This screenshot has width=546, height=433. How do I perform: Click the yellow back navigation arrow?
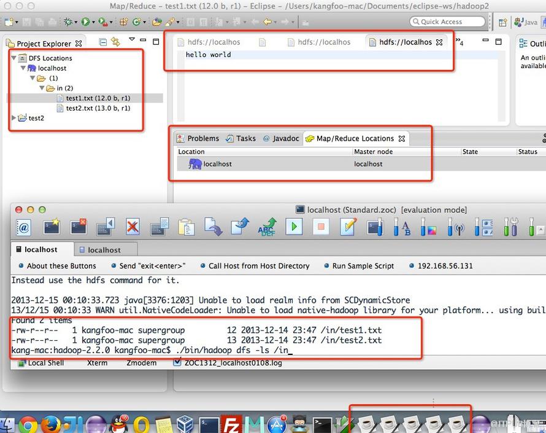pyautogui.click(x=267, y=22)
